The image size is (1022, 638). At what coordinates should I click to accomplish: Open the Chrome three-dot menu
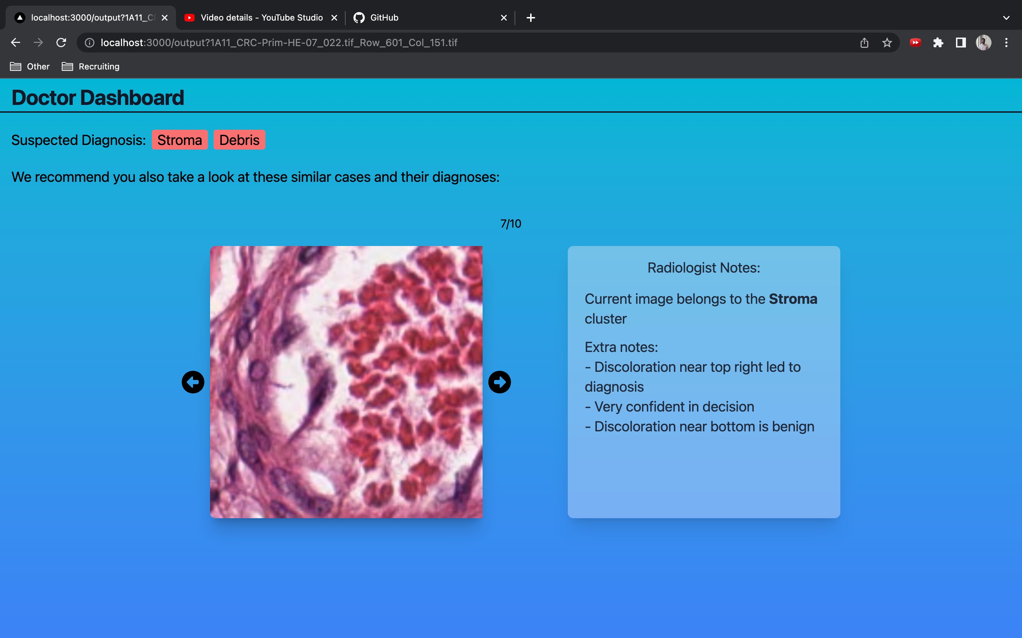[x=1006, y=43]
